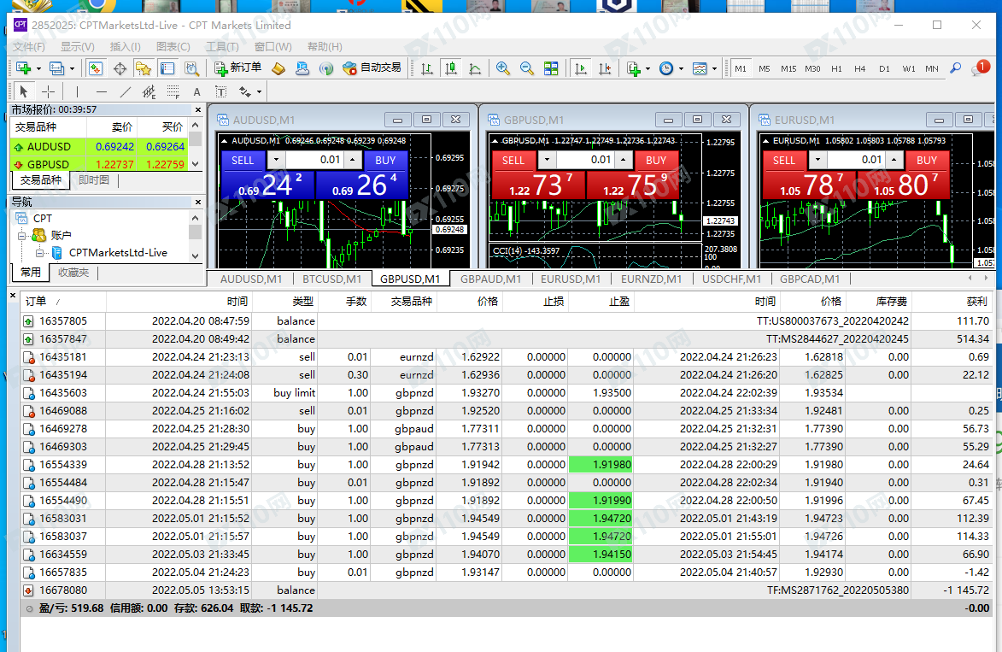Image resolution: width=1002 pixels, height=652 pixels.
Task: Zoom out on chart with magnifier
Action: click(x=527, y=68)
